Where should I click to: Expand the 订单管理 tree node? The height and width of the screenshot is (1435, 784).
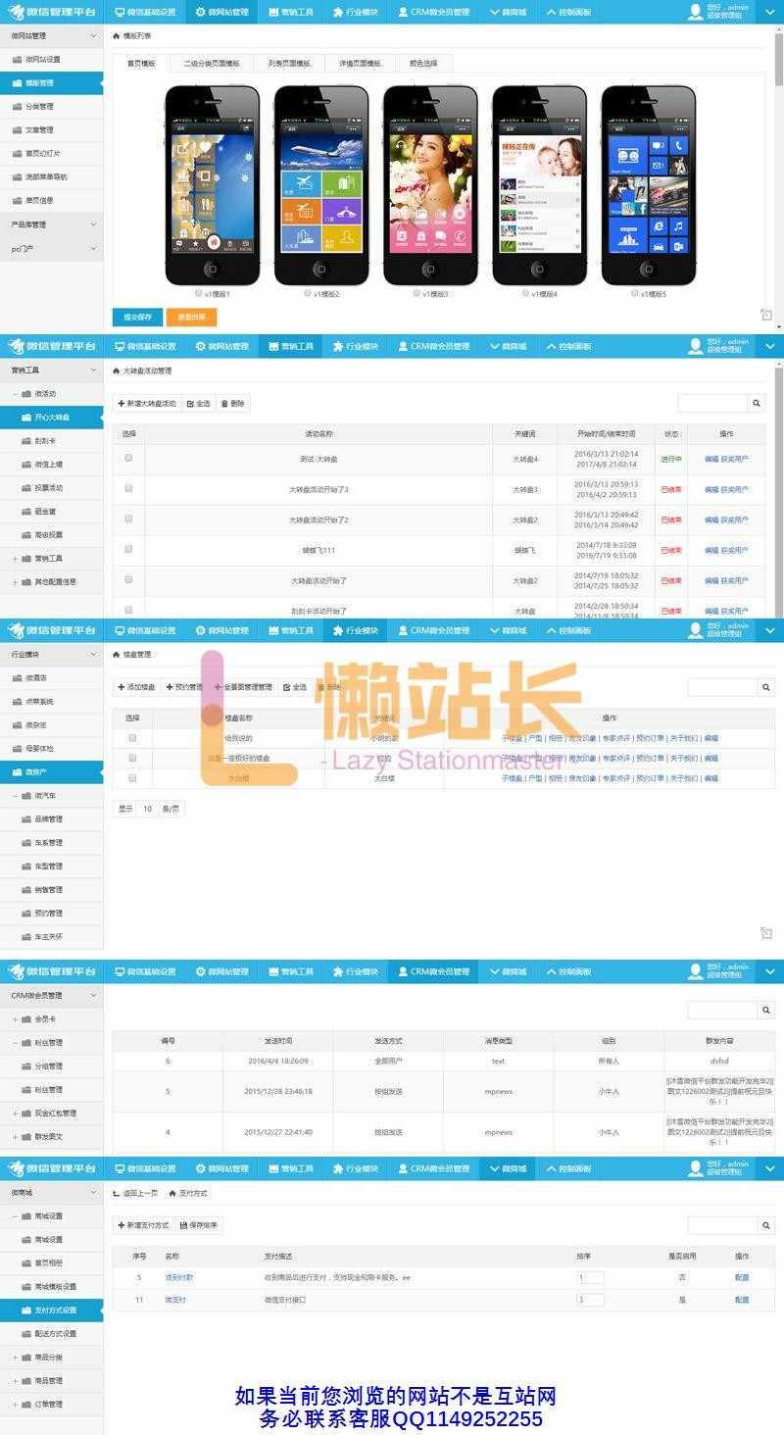[15, 1405]
